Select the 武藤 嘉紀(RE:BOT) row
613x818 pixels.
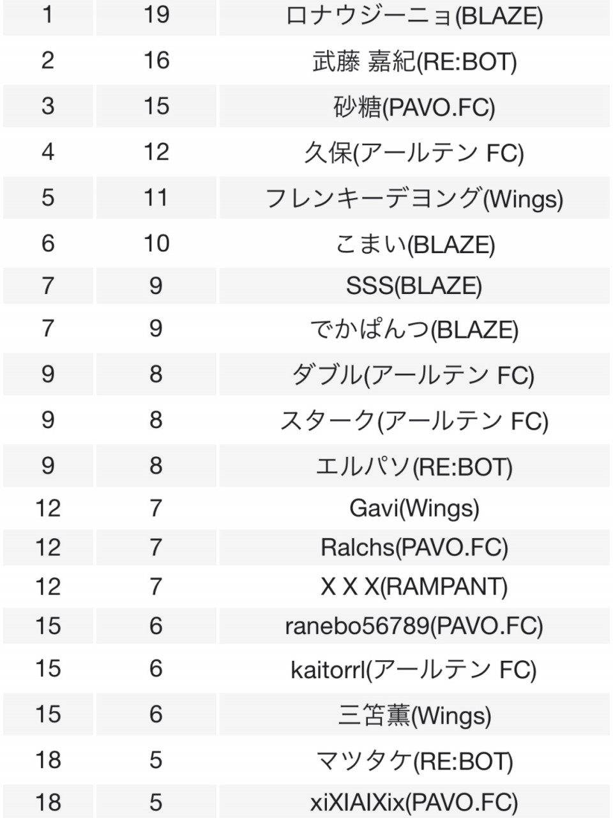414,62
